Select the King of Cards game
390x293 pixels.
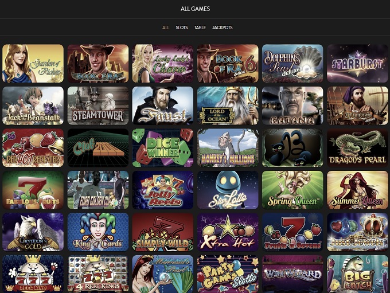point(98,232)
